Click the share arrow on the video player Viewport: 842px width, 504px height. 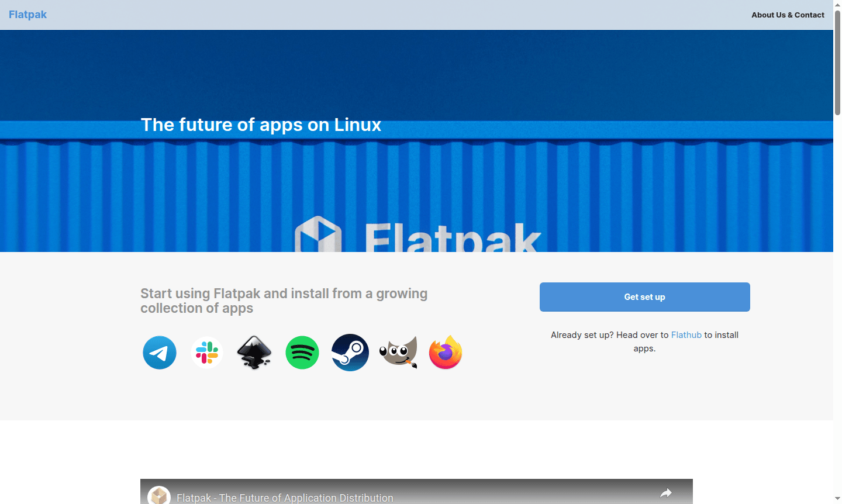(x=666, y=493)
